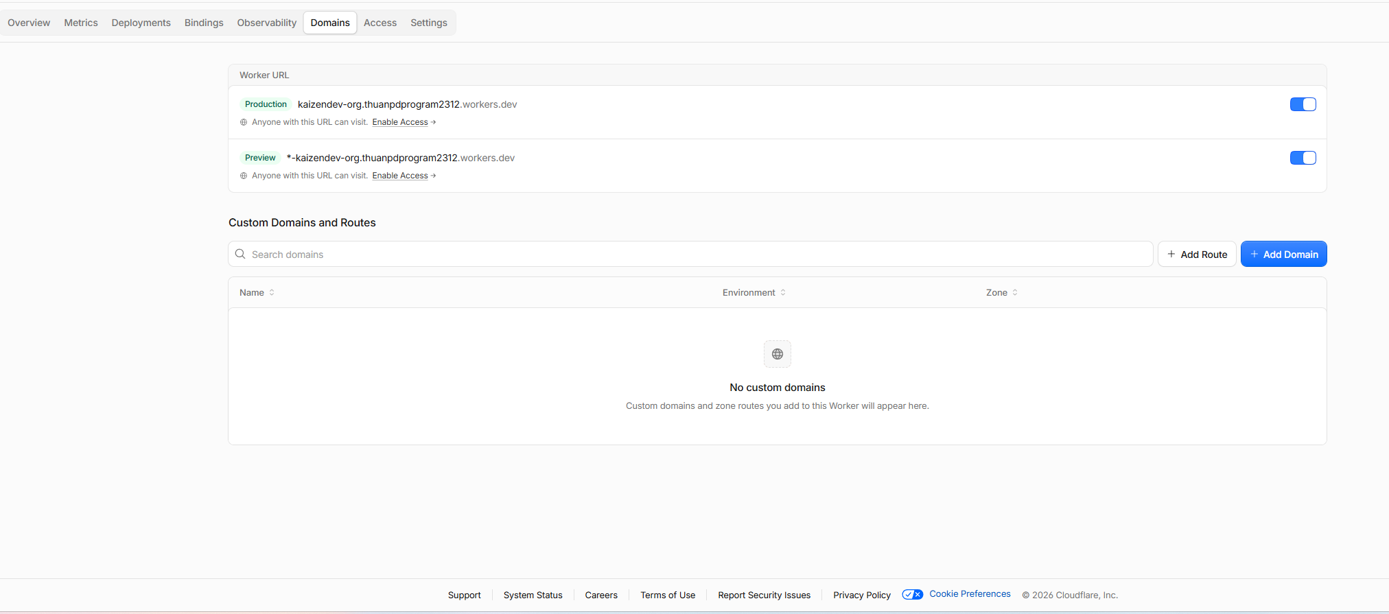Switch to the Metrics tab
This screenshot has width=1389, height=614.
click(x=81, y=23)
